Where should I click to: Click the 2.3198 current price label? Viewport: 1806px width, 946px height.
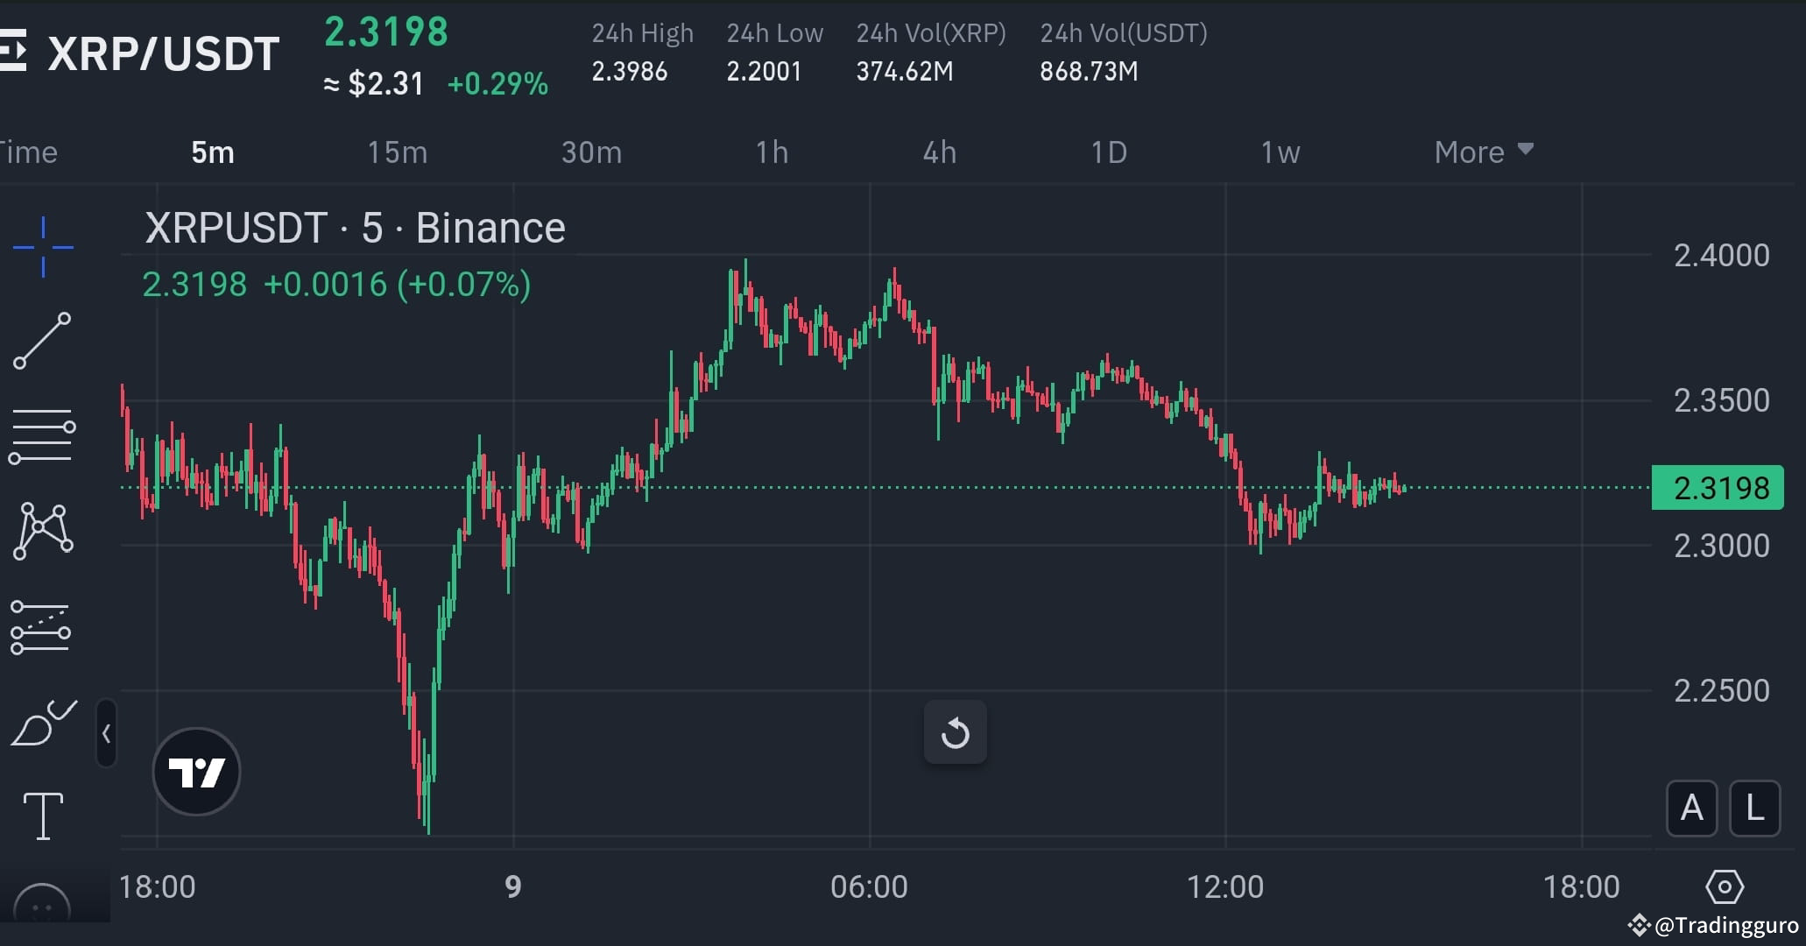click(x=1717, y=488)
